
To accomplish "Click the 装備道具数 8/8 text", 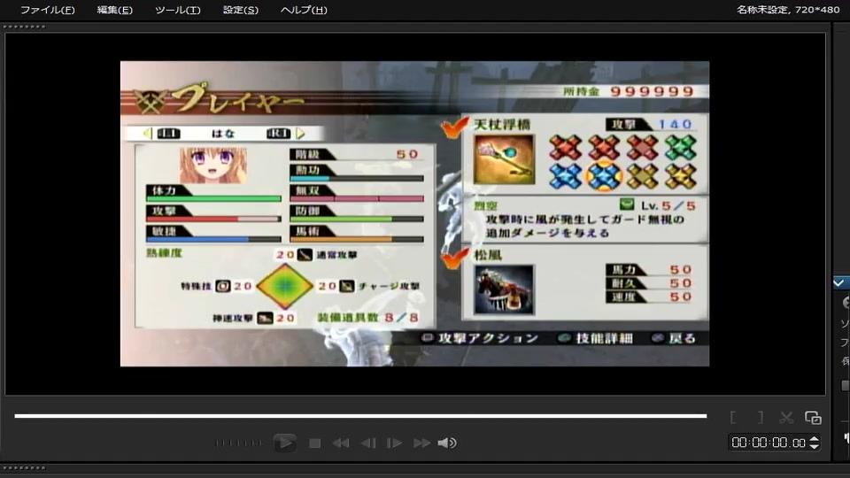I will coord(368,317).
